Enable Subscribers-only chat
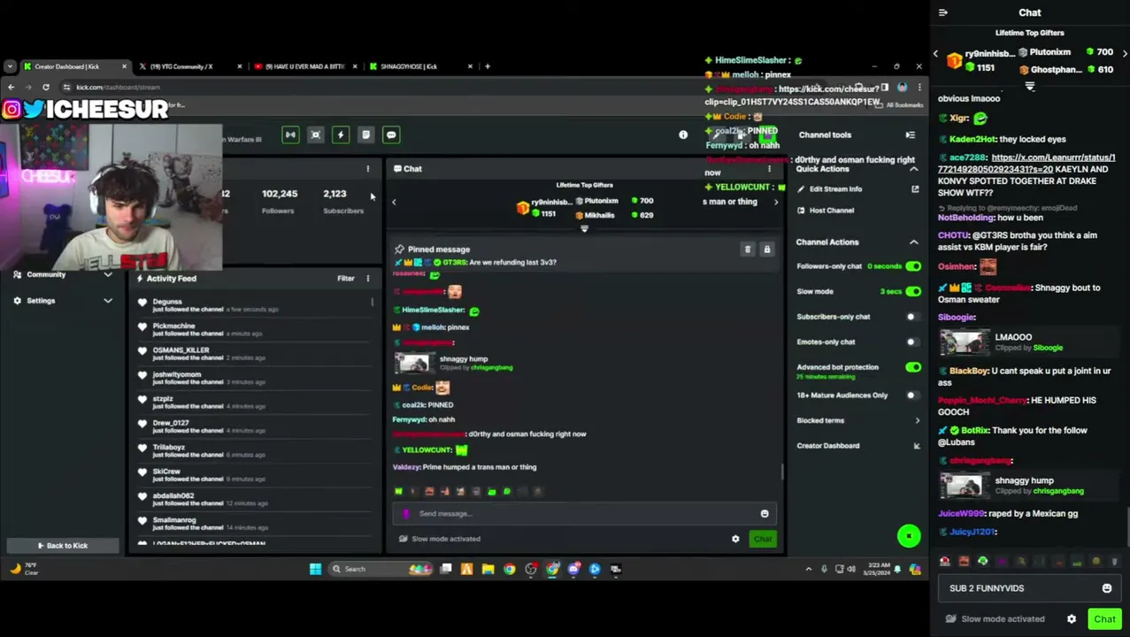 click(x=913, y=317)
